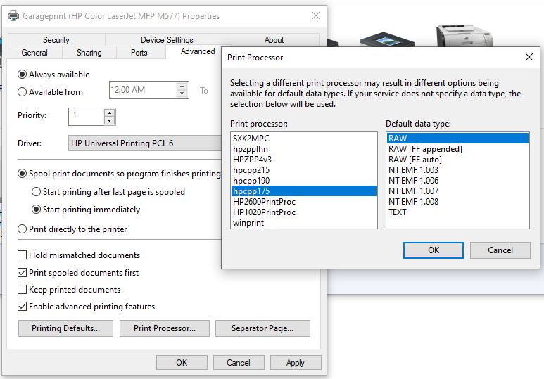Choose RAW default data type
Viewport: 544px width, 379px height.
coord(457,139)
